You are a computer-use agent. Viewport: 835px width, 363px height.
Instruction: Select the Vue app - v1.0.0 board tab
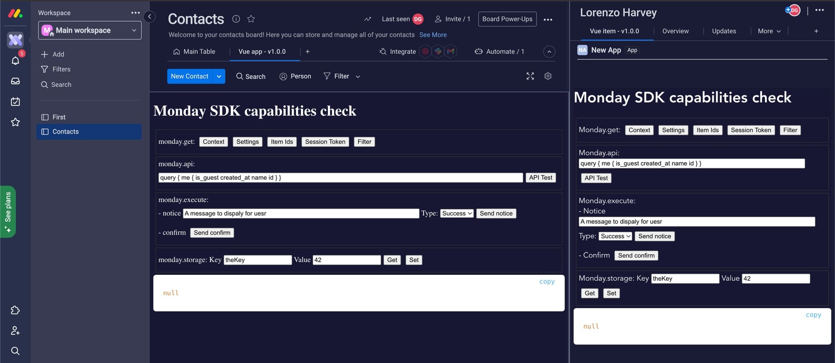(x=262, y=51)
